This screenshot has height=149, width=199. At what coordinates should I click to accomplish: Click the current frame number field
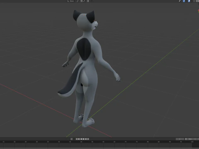(180, 139)
